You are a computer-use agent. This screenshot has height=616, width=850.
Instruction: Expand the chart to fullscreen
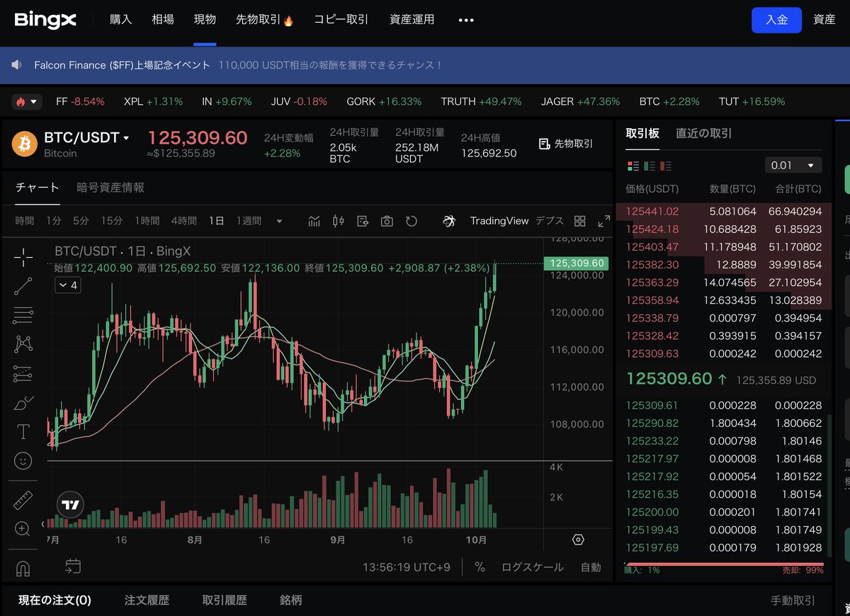pyautogui.click(x=603, y=221)
